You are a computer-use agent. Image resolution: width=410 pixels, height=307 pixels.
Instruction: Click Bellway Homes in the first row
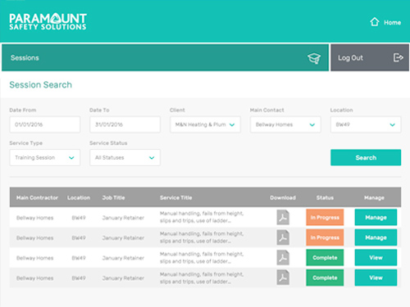click(x=35, y=218)
